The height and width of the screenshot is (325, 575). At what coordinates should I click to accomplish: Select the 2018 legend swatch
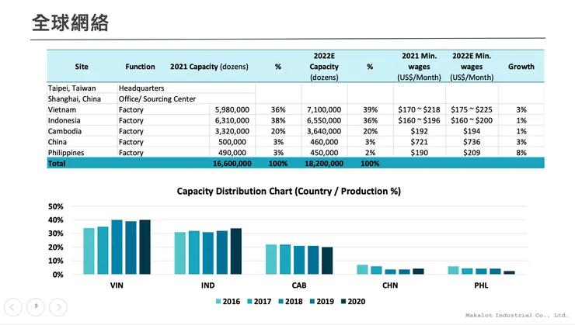281,302
